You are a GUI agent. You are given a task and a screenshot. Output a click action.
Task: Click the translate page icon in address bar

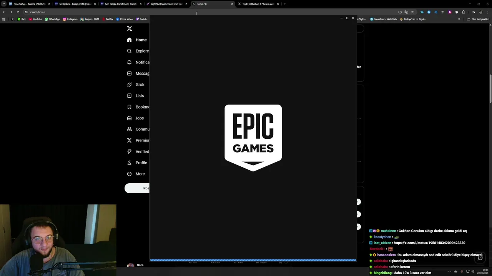click(406, 12)
